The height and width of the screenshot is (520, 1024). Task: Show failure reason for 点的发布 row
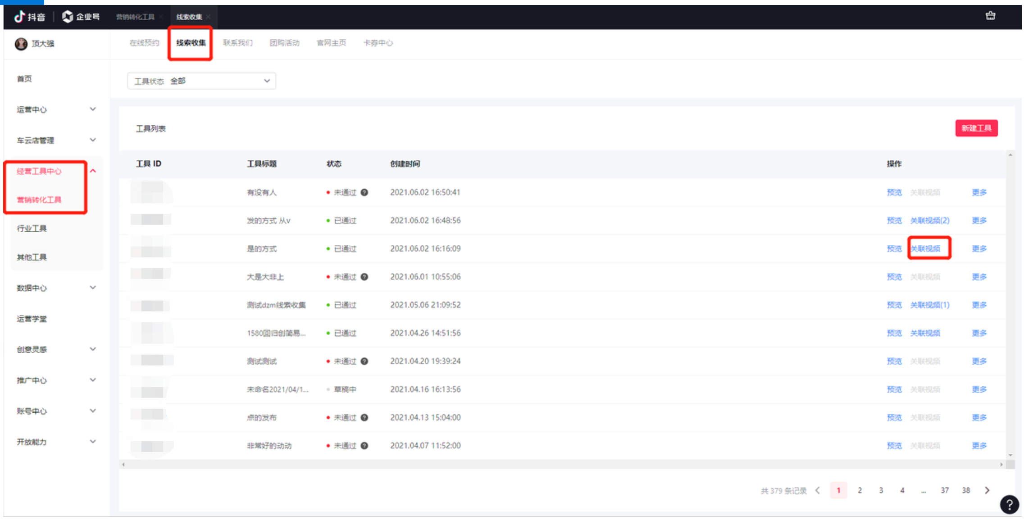point(364,417)
